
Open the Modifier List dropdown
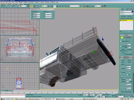pyautogui.click(x=126, y=14)
